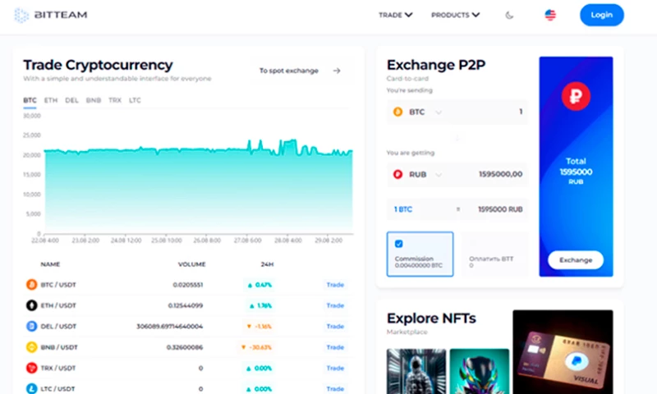657x394 pixels.
Task: Click the 24H column header
Action: pyautogui.click(x=267, y=264)
